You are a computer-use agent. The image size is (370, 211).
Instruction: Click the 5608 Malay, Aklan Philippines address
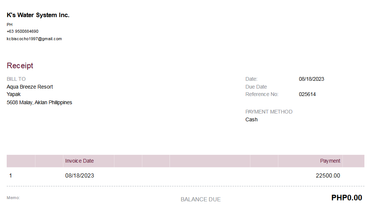click(39, 102)
